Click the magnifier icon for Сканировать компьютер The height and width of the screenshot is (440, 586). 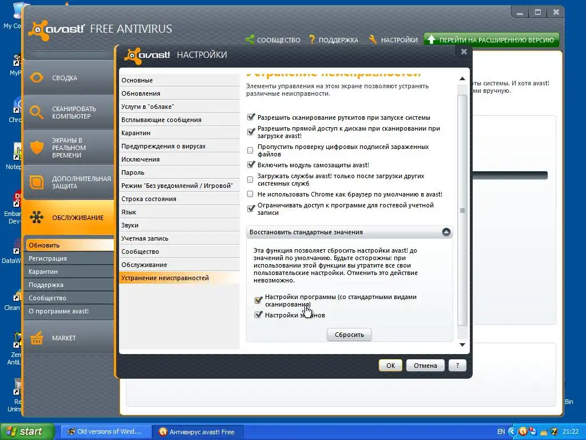(x=36, y=112)
